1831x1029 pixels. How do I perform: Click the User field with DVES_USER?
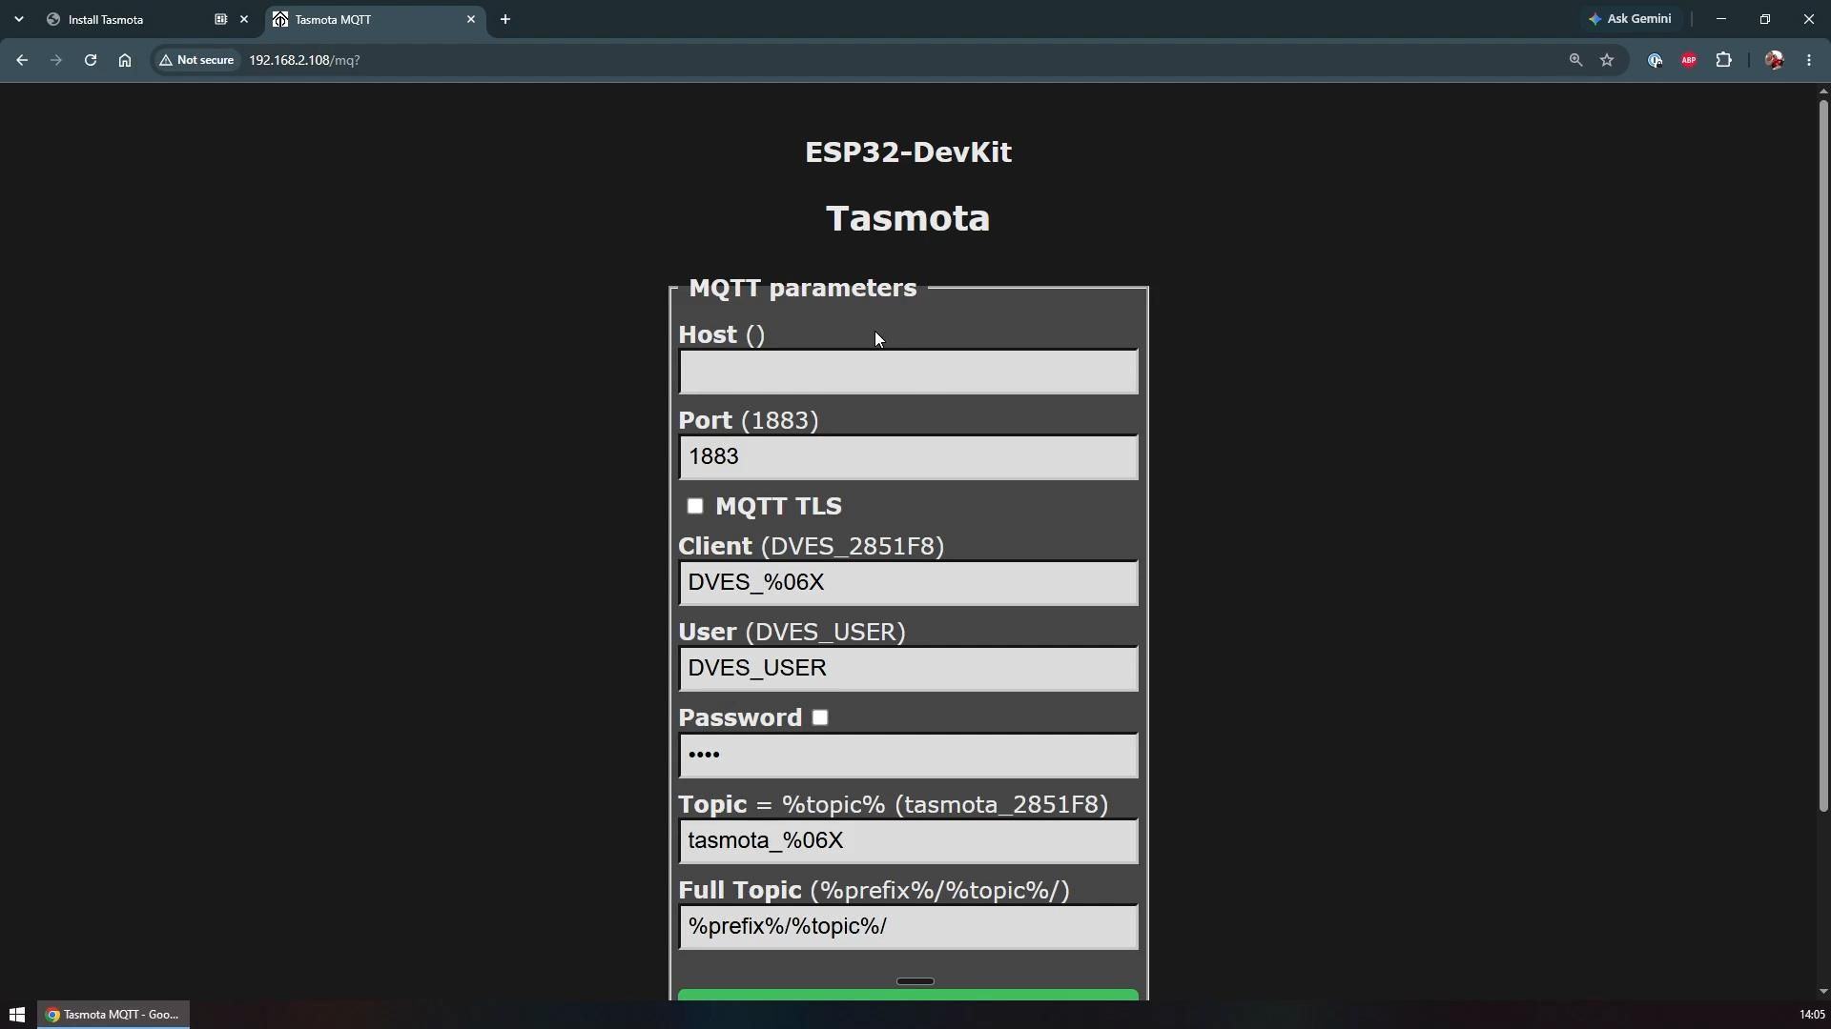coord(908,669)
